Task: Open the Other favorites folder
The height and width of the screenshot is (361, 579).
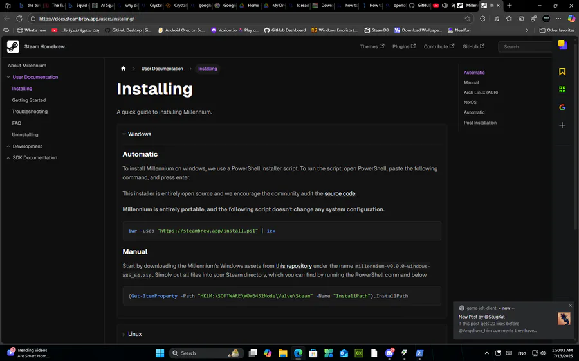Action: 557,30
